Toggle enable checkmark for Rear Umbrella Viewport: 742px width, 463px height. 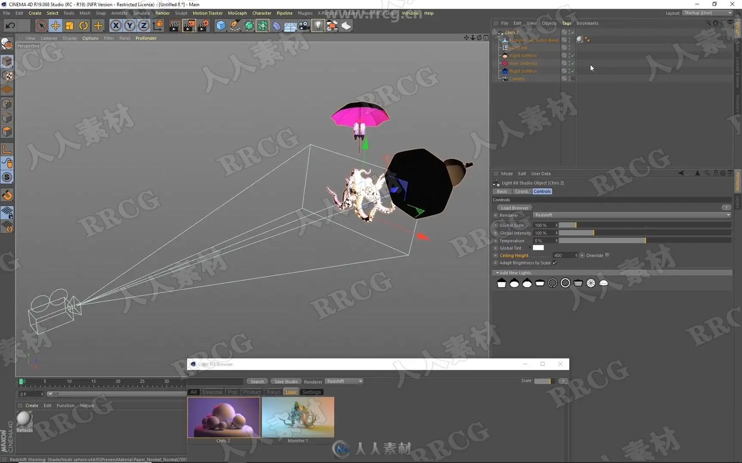(x=573, y=63)
